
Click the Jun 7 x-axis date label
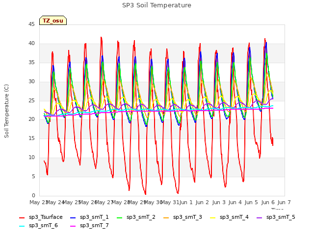284,202
